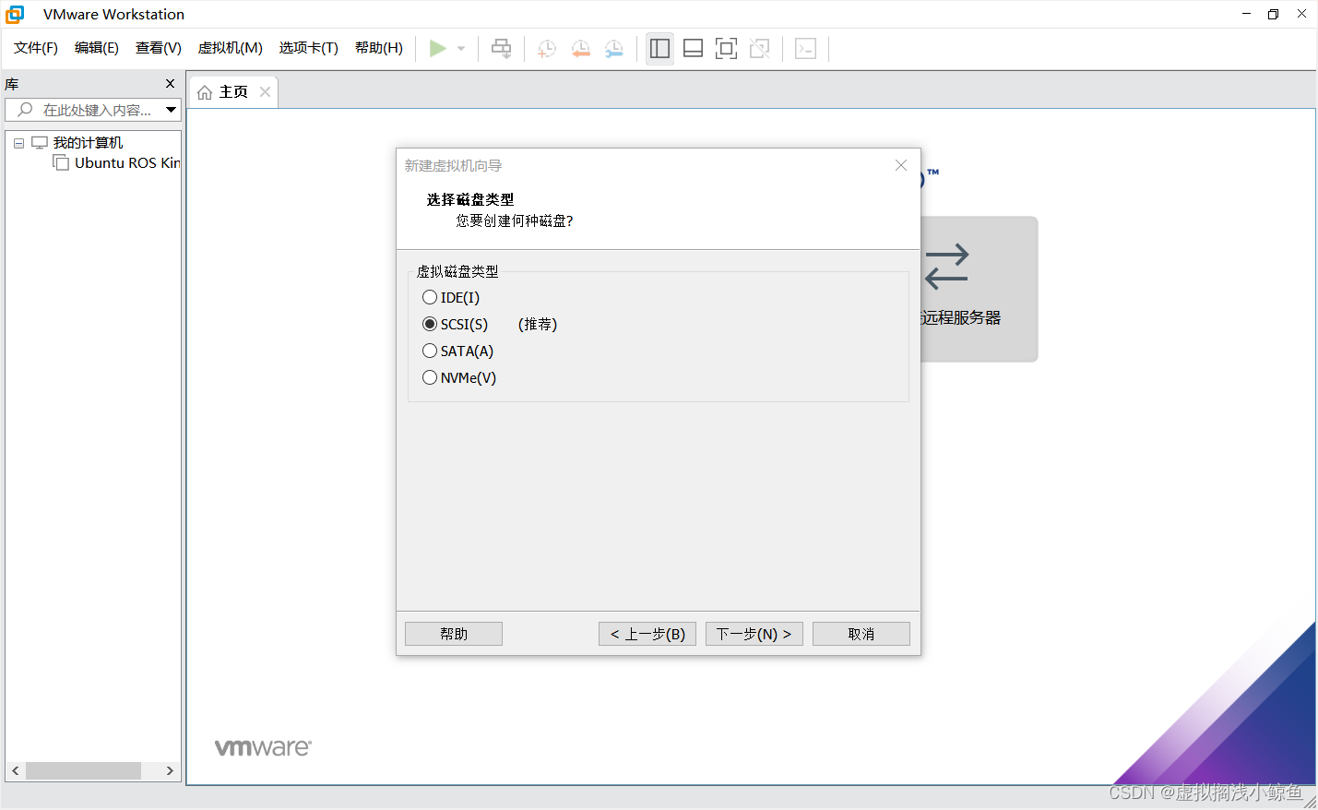
Task: Click the console view icon
Action: coord(805,48)
